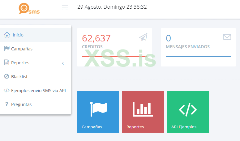Click the bar chart icon on red tile

pos(143,109)
